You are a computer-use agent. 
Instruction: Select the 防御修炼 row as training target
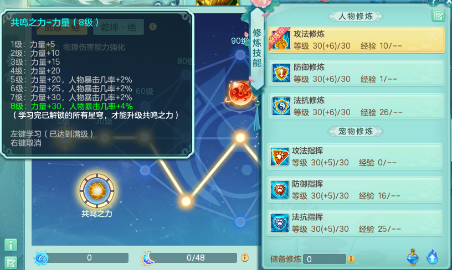[356, 73]
